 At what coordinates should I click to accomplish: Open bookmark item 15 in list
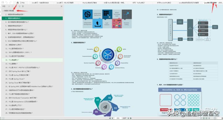pyautogui.click(x=11, y=64)
